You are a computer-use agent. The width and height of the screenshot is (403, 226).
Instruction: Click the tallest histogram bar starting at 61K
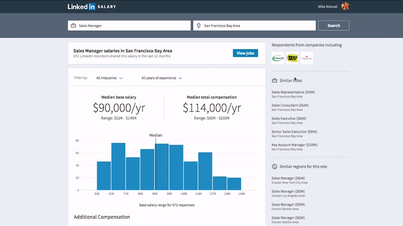[118, 167]
